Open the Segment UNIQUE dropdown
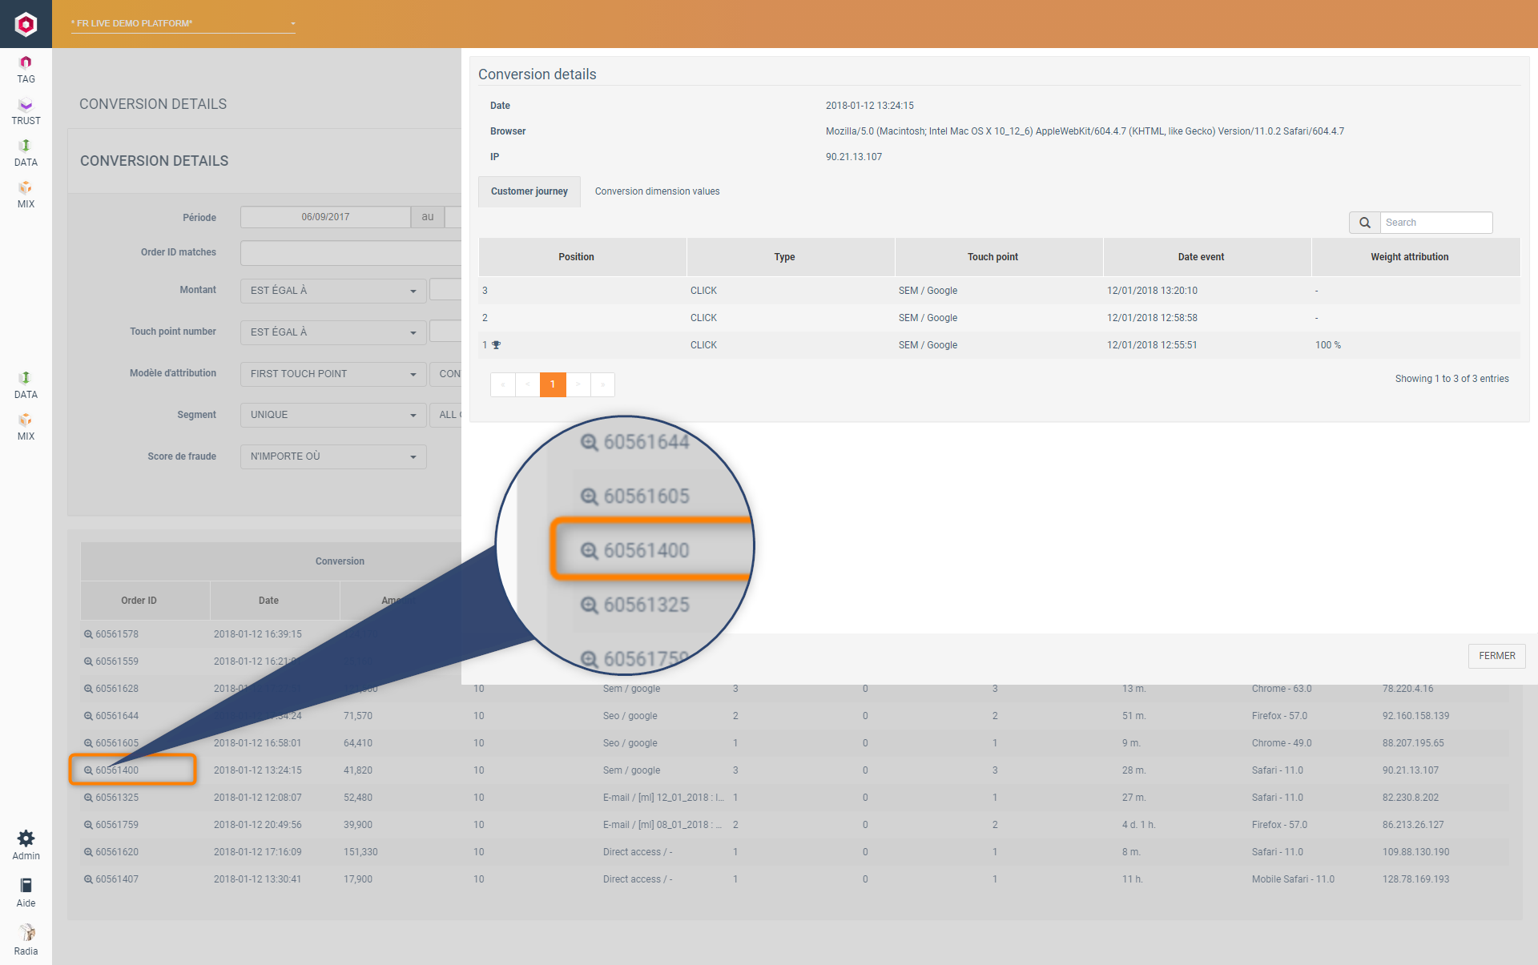Image resolution: width=1538 pixels, height=965 pixels. pos(332,415)
